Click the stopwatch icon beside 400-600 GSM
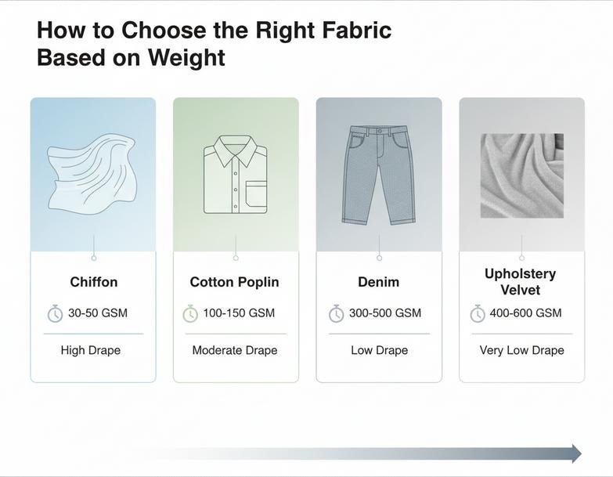The height and width of the screenshot is (477, 613). point(478,313)
